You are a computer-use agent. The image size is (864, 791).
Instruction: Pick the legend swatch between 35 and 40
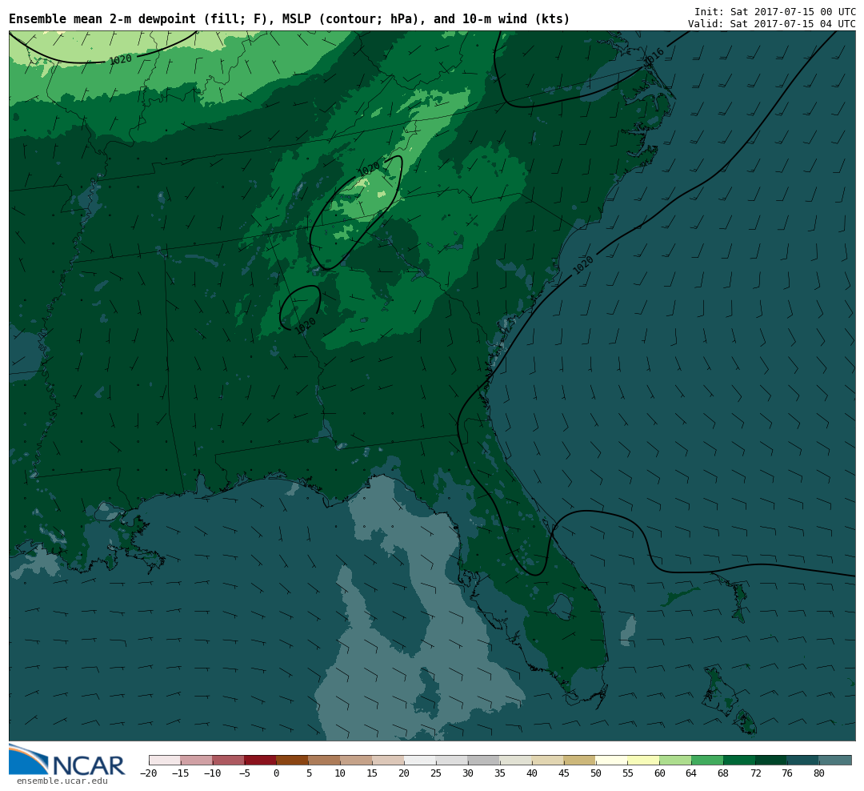[x=516, y=760]
